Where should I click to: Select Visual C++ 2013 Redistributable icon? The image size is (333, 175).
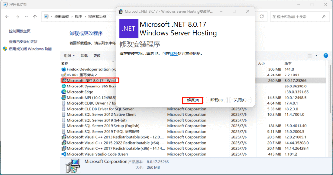click(x=64, y=137)
